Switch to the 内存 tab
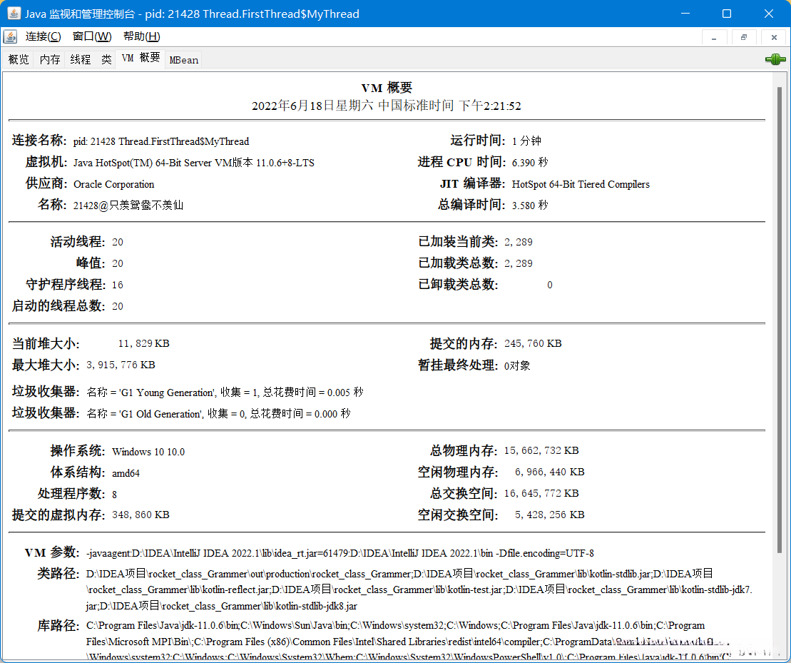 [50, 59]
